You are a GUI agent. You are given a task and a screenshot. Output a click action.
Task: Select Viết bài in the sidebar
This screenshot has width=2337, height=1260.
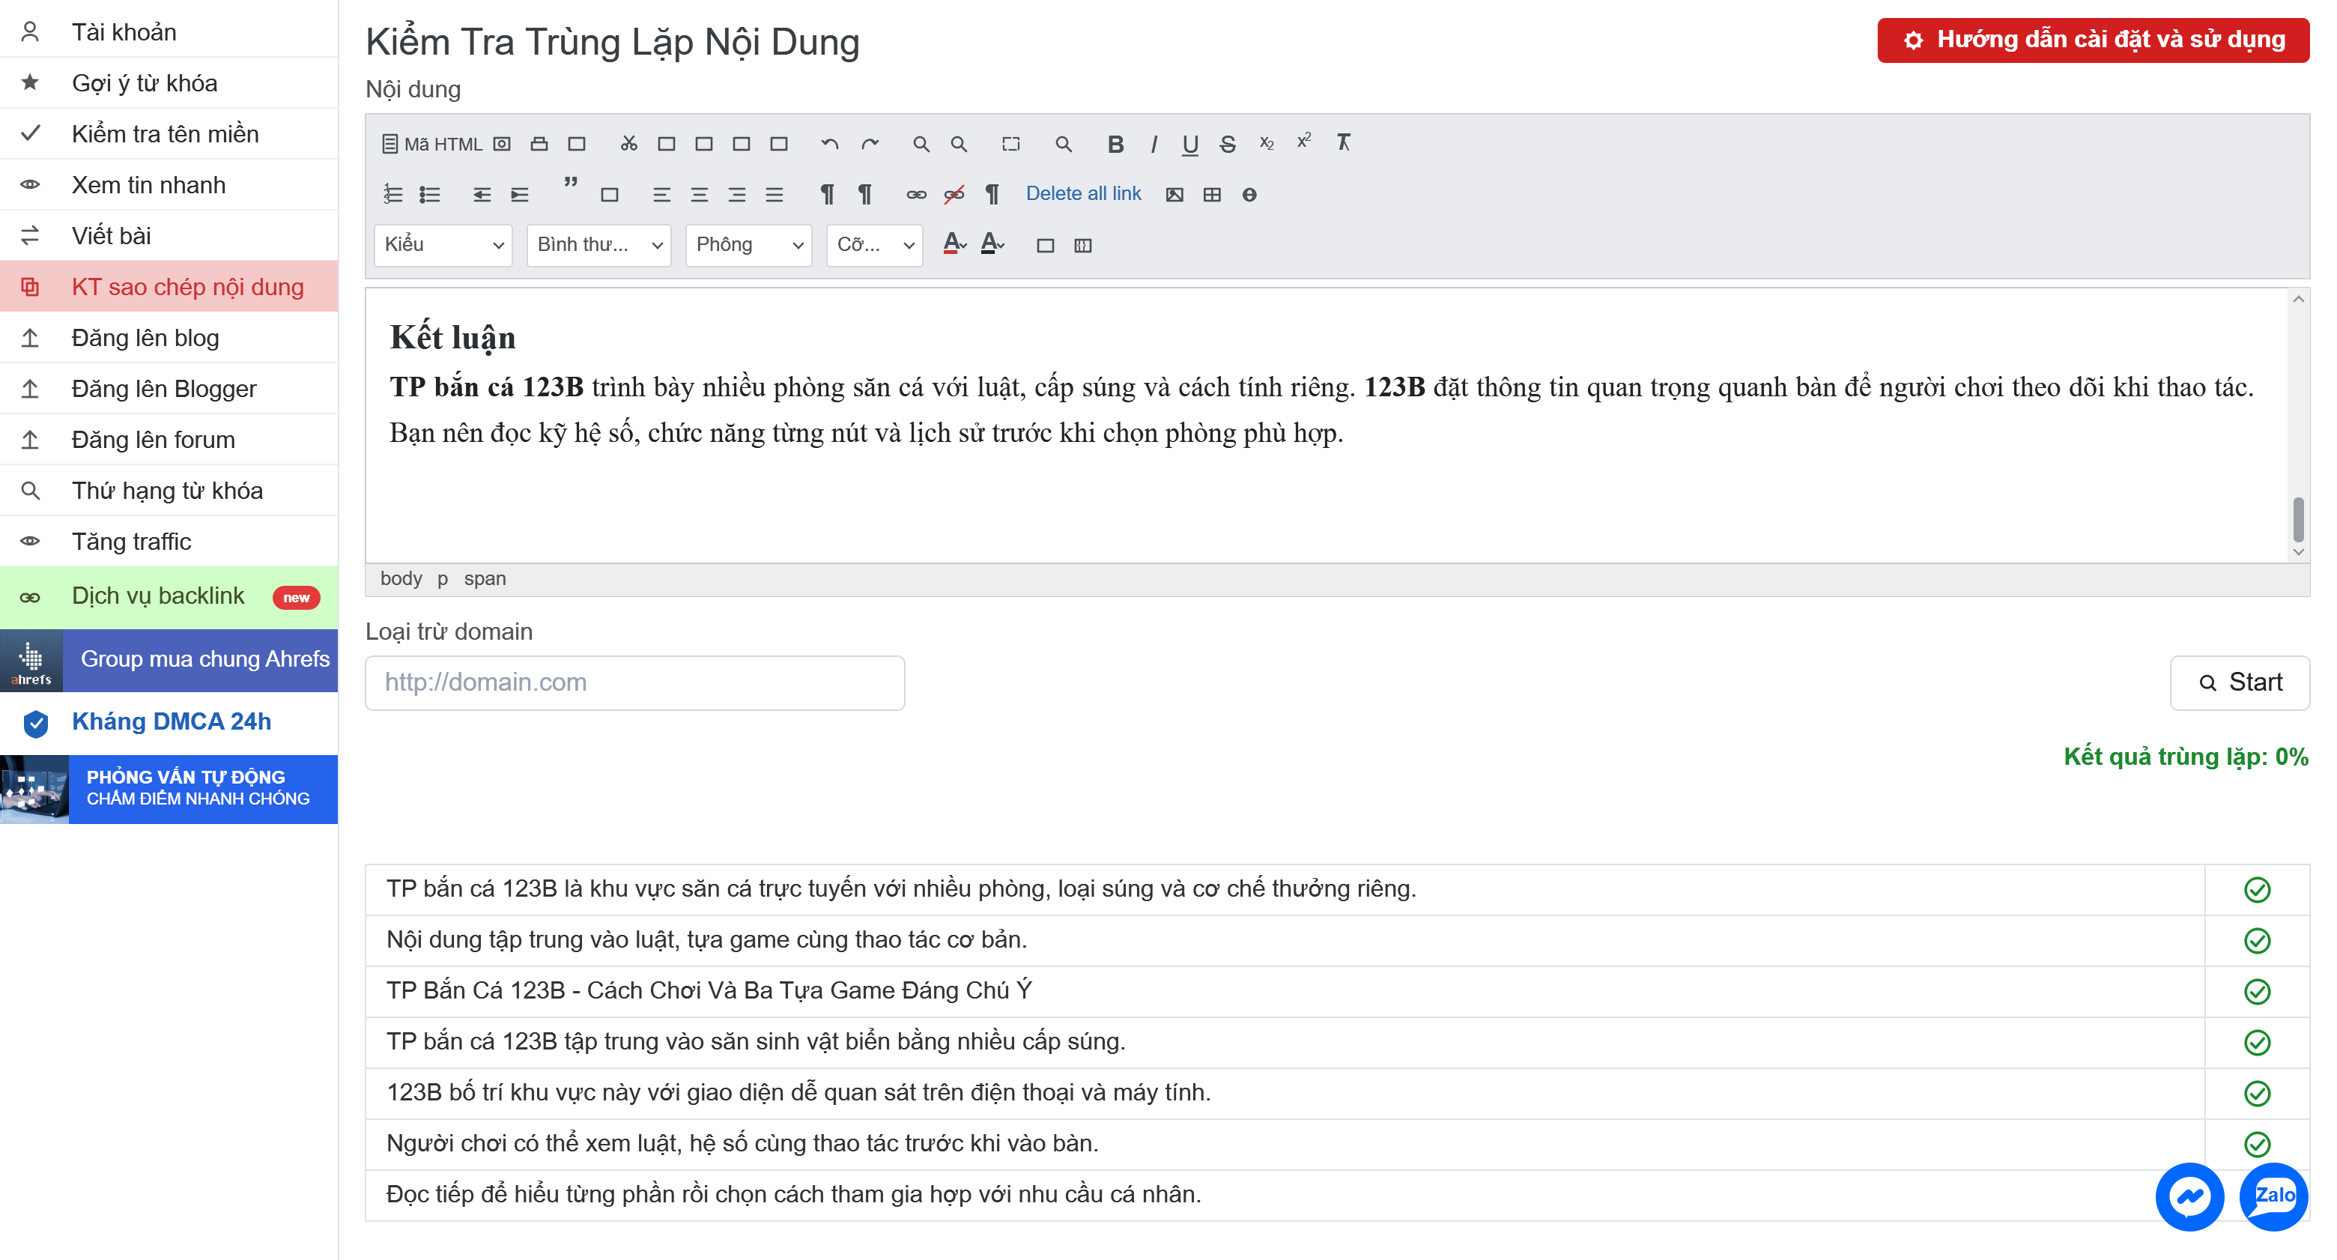[x=169, y=235]
